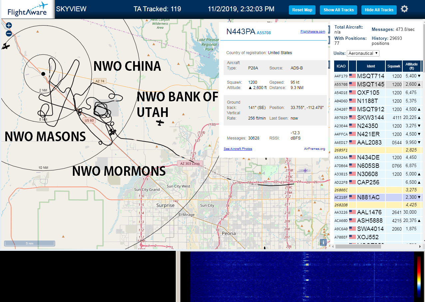
Task: Zoom out on the map
Action: [x=9, y=33]
